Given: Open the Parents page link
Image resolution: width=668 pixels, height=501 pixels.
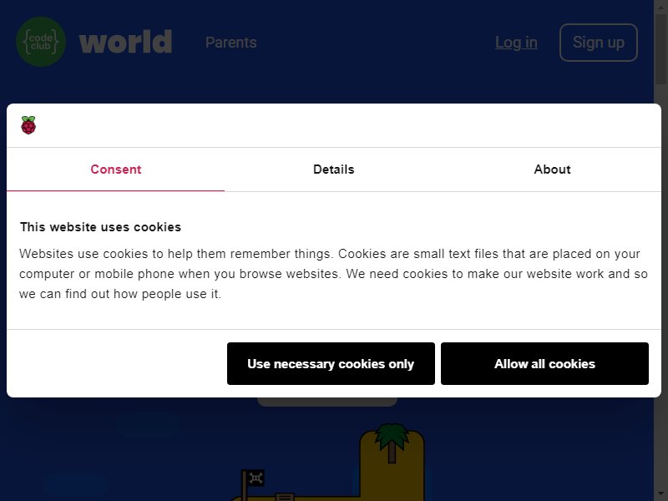Looking at the screenshot, I should click(x=231, y=43).
